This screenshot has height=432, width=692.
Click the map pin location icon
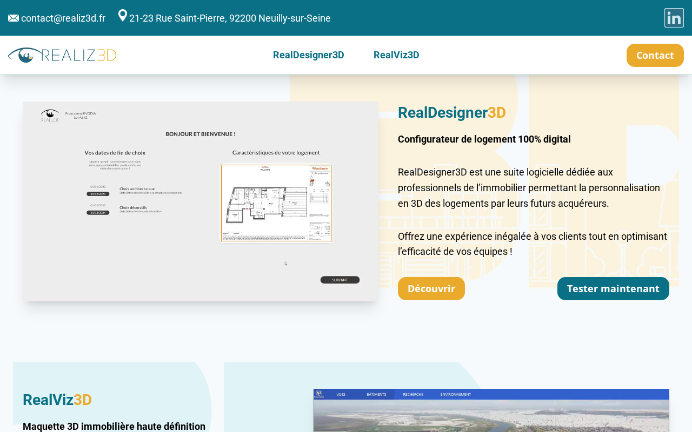123,16
